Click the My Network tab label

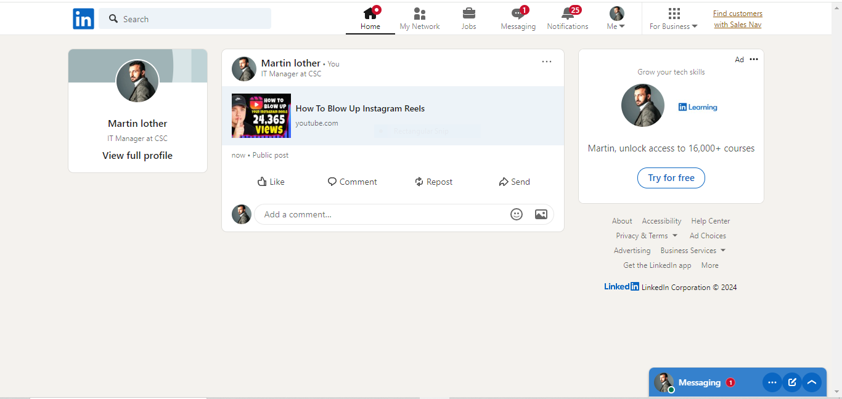pyautogui.click(x=420, y=26)
